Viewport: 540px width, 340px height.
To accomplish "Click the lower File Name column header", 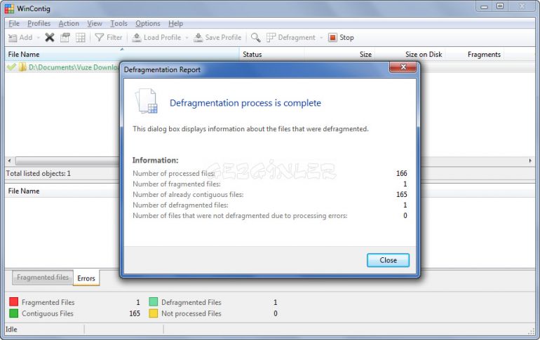I will [x=62, y=191].
